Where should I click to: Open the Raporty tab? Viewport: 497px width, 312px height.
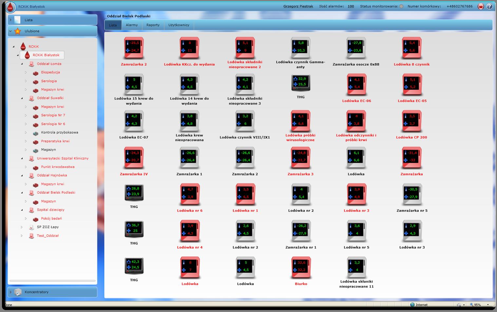point(153,25)
